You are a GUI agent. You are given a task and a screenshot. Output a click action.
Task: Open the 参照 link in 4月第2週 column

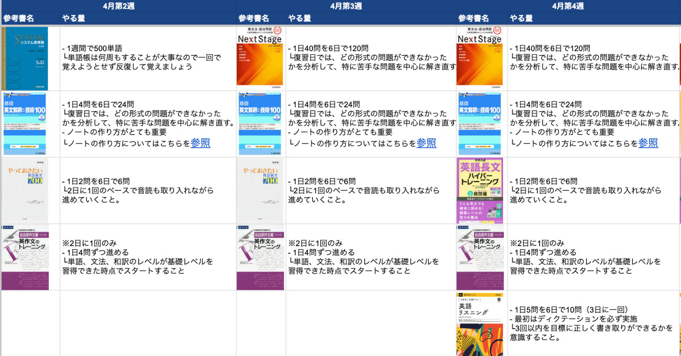point(200,143)
